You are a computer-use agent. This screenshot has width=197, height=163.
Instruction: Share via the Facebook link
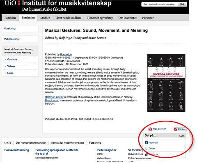pos(153,142)
